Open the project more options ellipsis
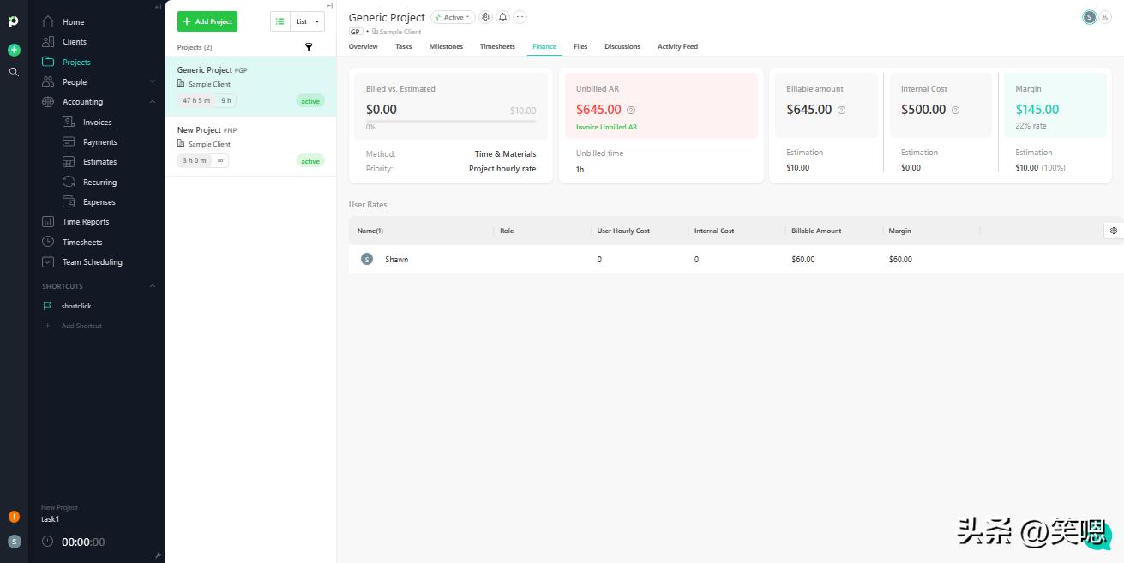The height and width of the screenshot is (563, 1124). [x=520, y=17]
